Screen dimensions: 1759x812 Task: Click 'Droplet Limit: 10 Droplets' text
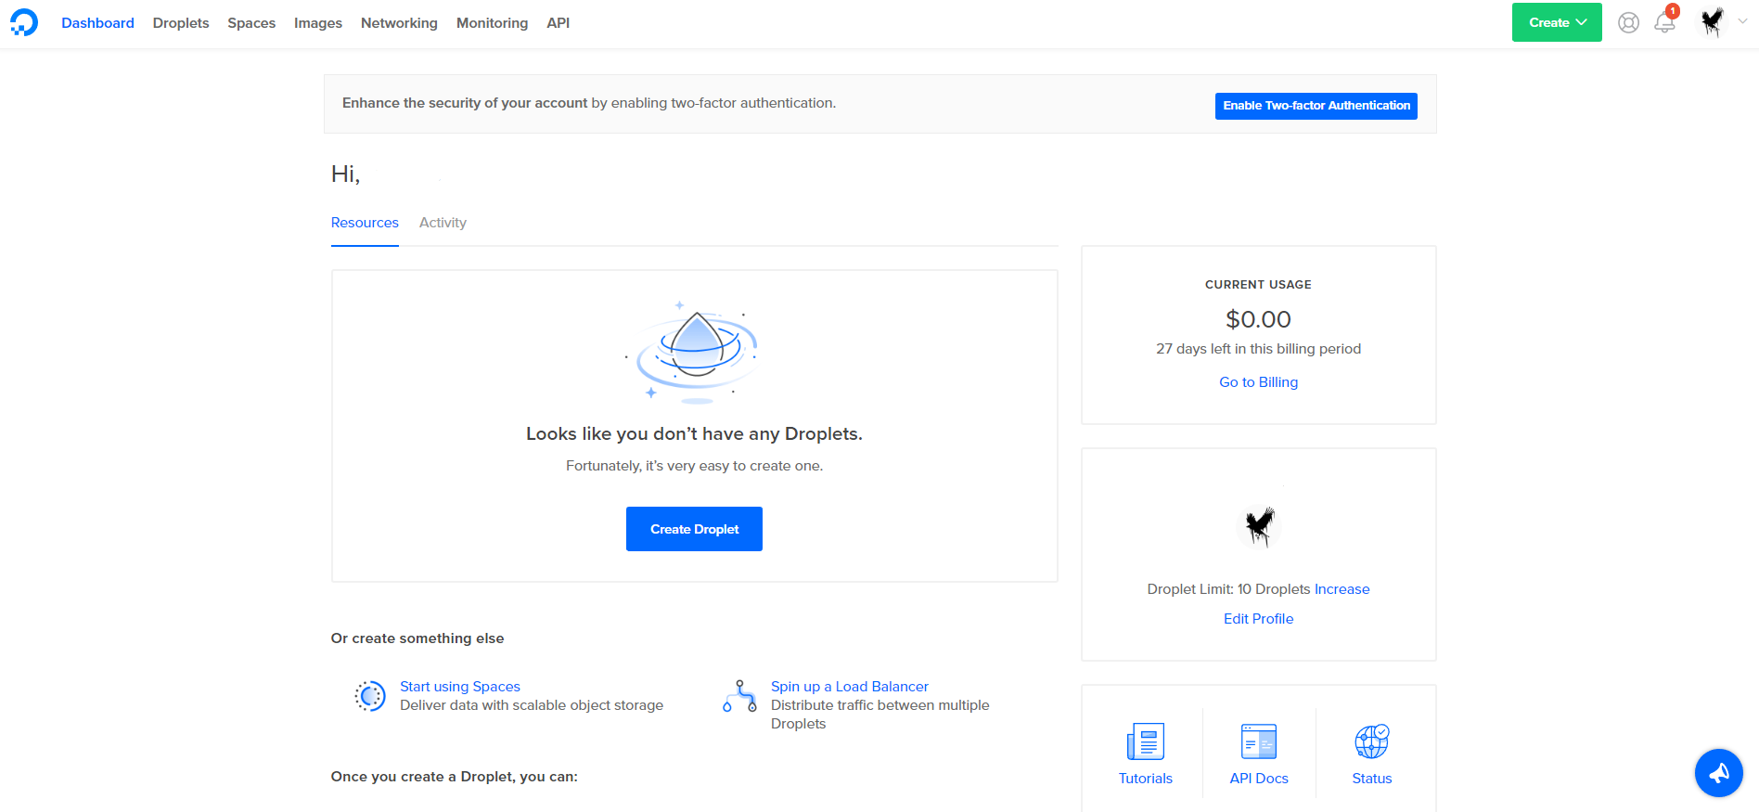pyautogui.click(x=1228, y=589)
